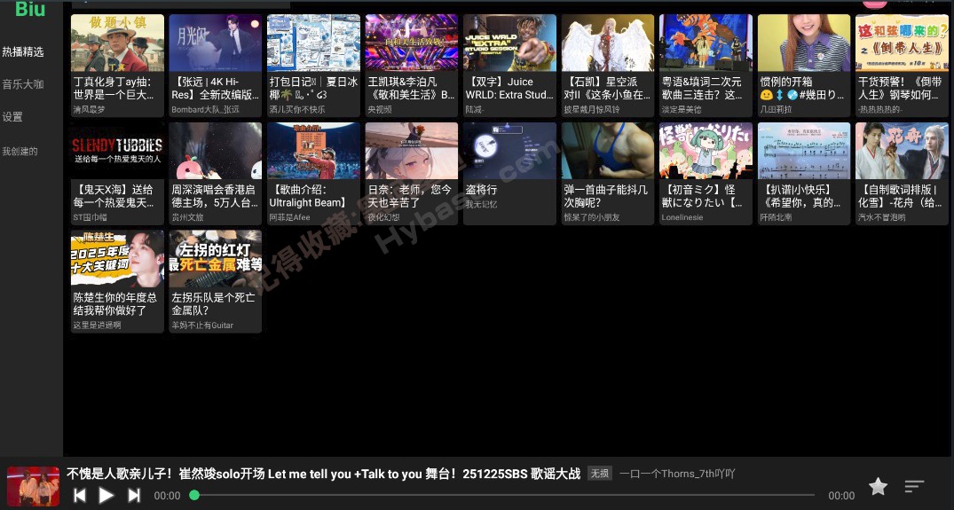Open 设置 in the sidebar
Screen dimensions: 954x510
[12, 117]
